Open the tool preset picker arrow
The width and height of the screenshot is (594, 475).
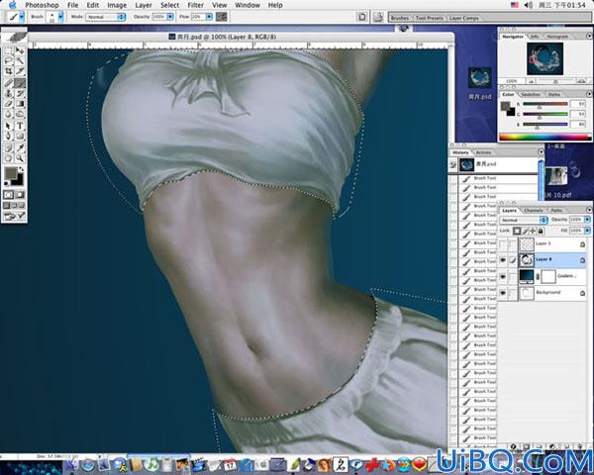click(22, 17)
